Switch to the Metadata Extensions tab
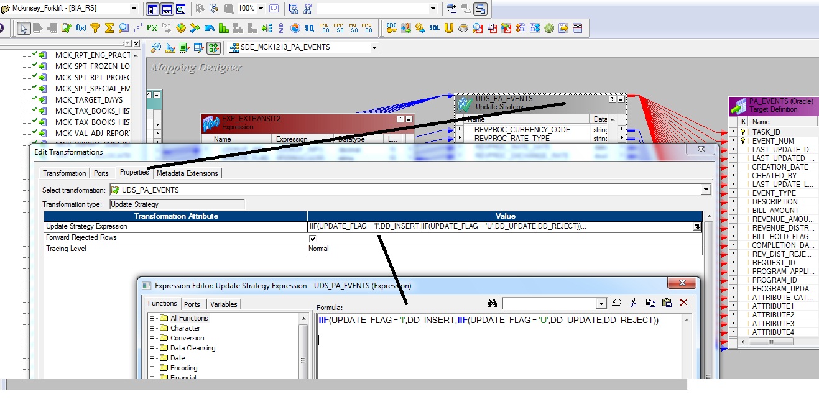819x402 pixels. point(188,173)
